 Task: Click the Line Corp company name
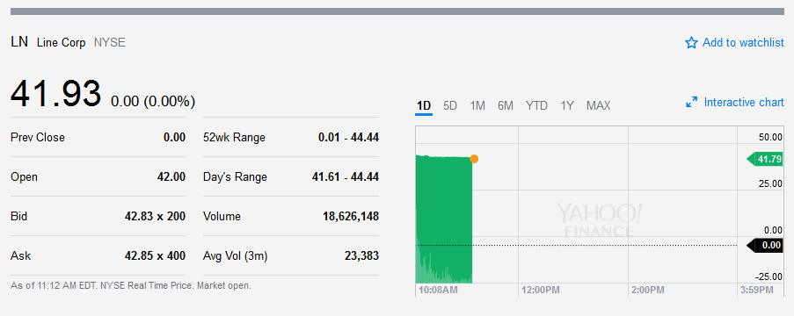[62, 43]
